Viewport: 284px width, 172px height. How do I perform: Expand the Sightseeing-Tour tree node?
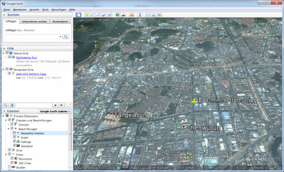[6, 57]
